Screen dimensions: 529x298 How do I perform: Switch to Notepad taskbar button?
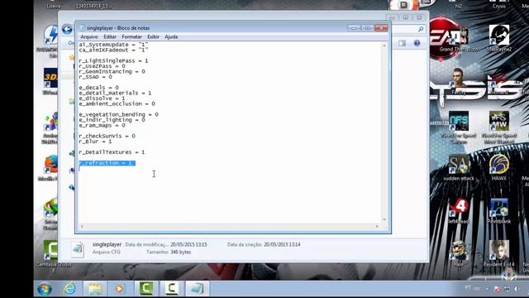coord(197,288)
